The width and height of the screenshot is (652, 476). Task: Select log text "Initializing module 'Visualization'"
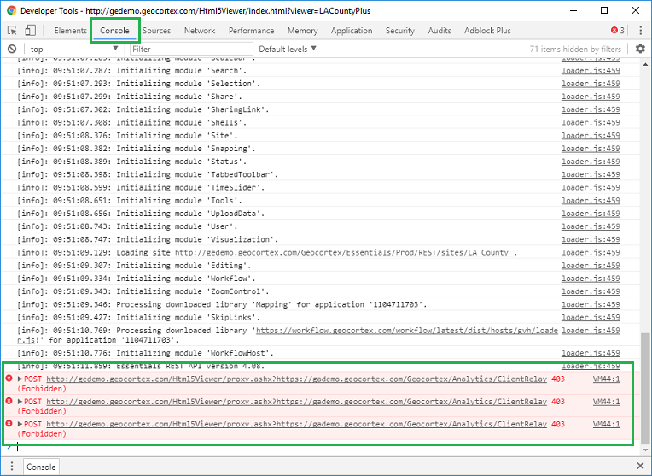[197, 239]
